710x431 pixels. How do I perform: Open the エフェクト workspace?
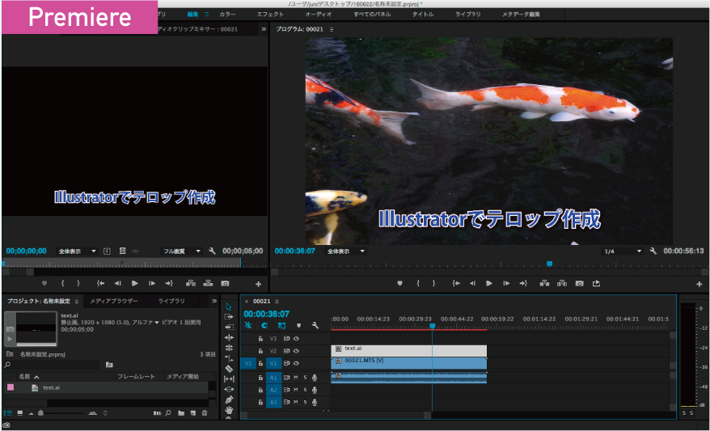pos(270,15)
